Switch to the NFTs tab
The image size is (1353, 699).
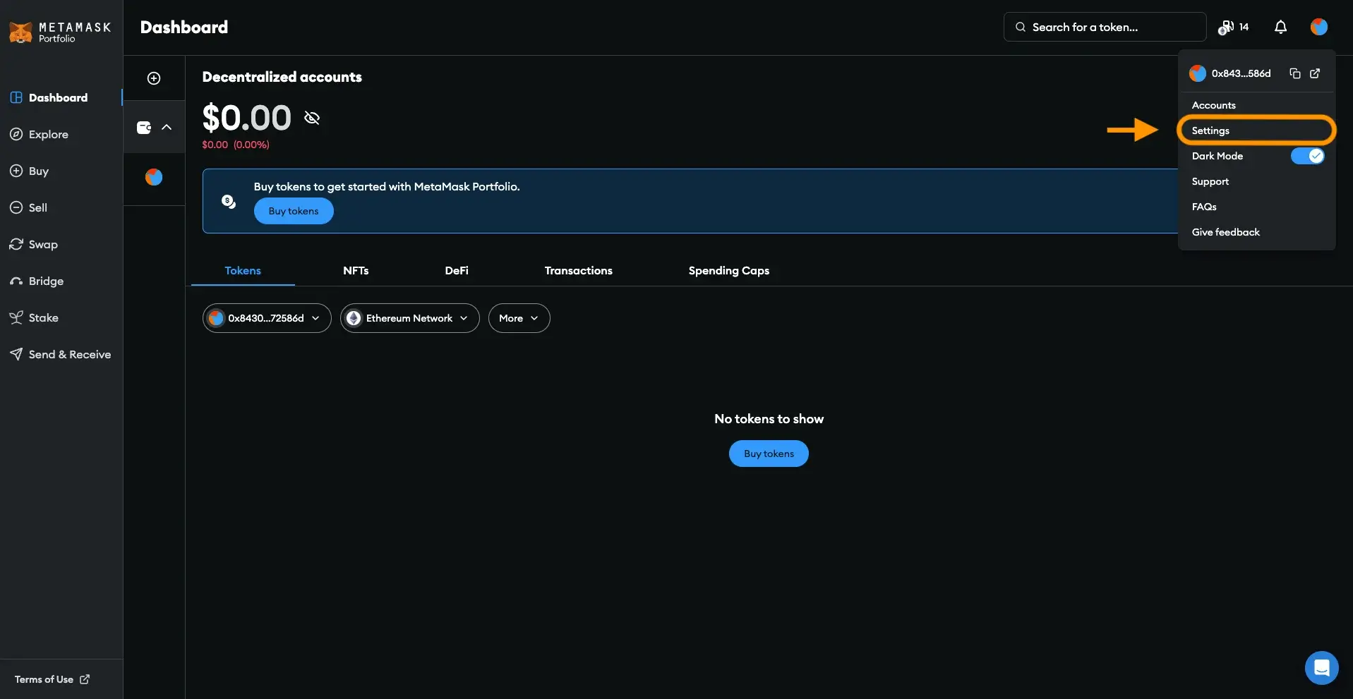[x=356, y=271]
